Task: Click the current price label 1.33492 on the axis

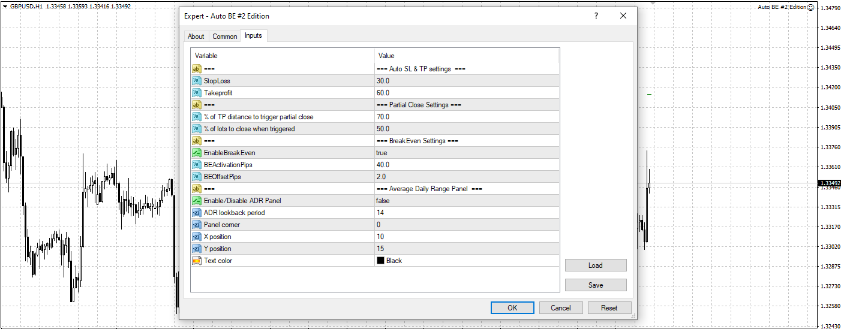Action: pos(830,183)
